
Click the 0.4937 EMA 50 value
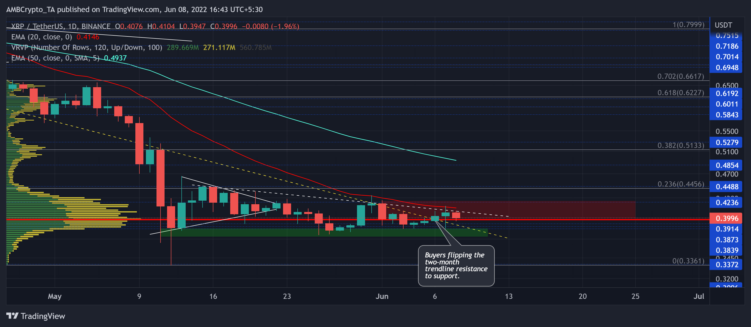[115, 58]
